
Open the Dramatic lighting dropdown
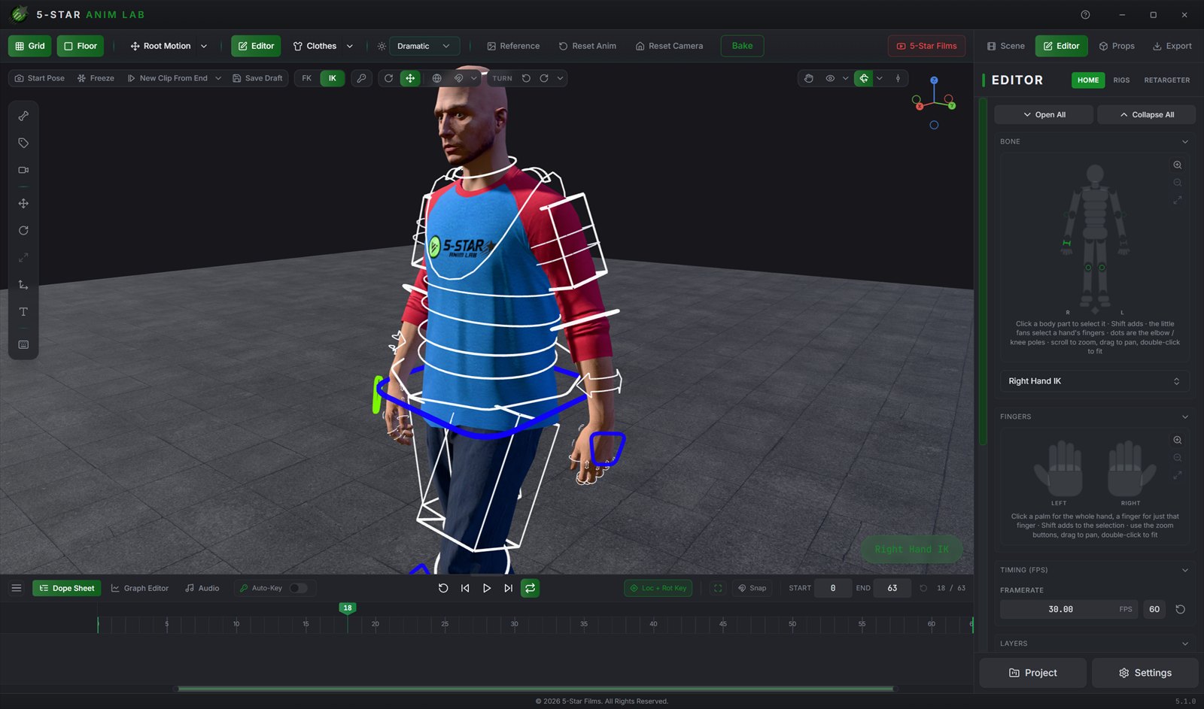coord(424,46)
